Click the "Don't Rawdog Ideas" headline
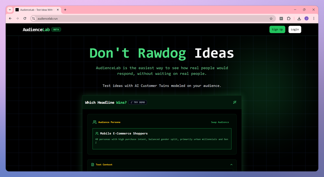Screen dimensions: 324x177 click(x=162, y=53)
